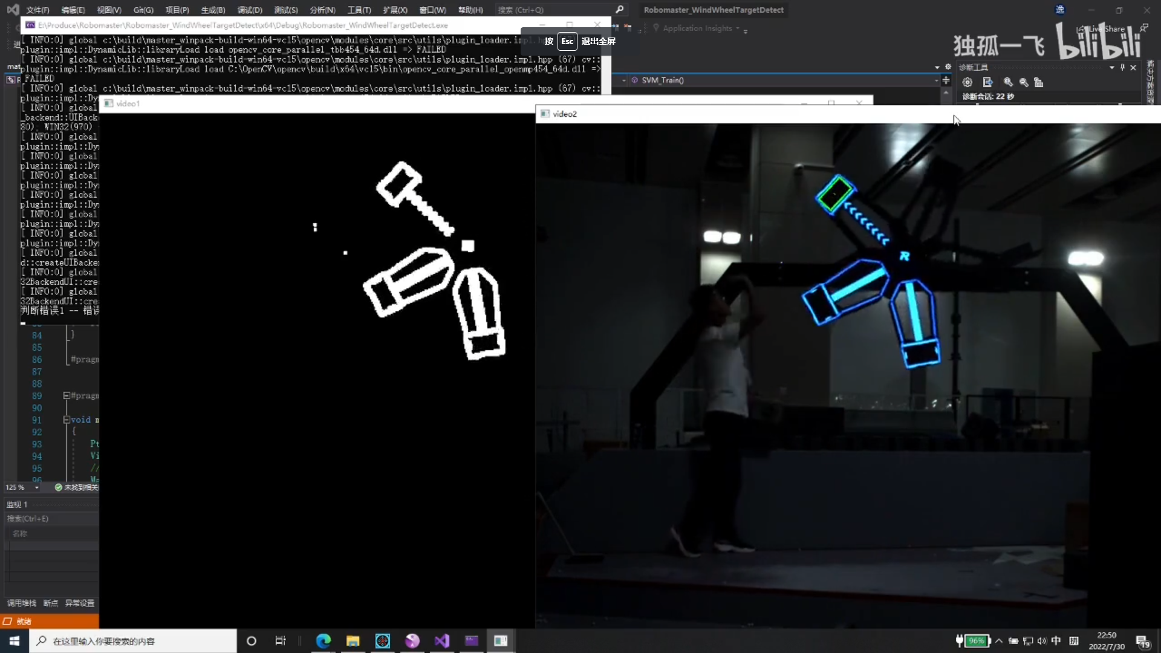Expand the SVM_Train() function dropdown
Viewport: 1161px width, 653px height.
pyautogui.click(x=936, y=80)
